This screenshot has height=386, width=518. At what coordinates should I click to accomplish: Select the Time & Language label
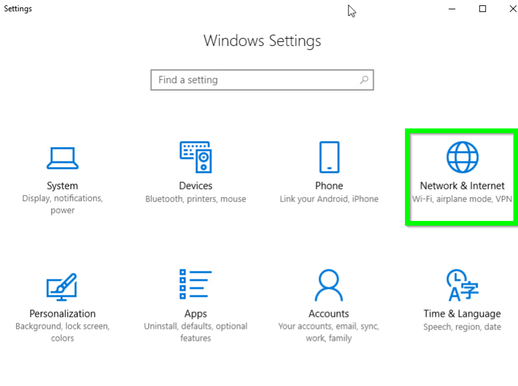click(462, 314)
